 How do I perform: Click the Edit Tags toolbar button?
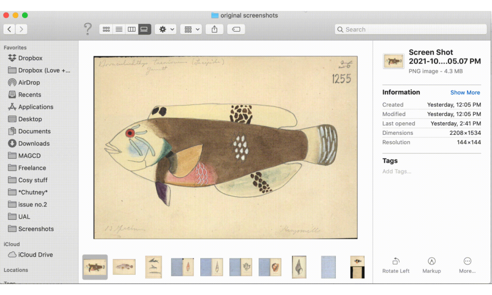pos(236,29)
